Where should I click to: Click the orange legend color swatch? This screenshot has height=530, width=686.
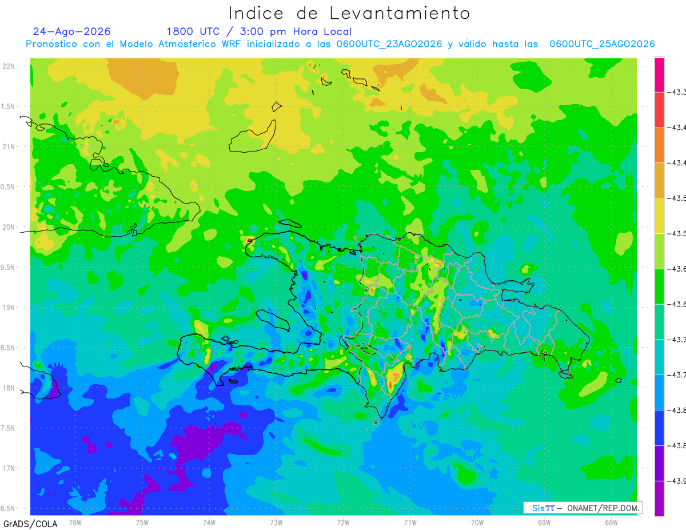click(659, 145)
